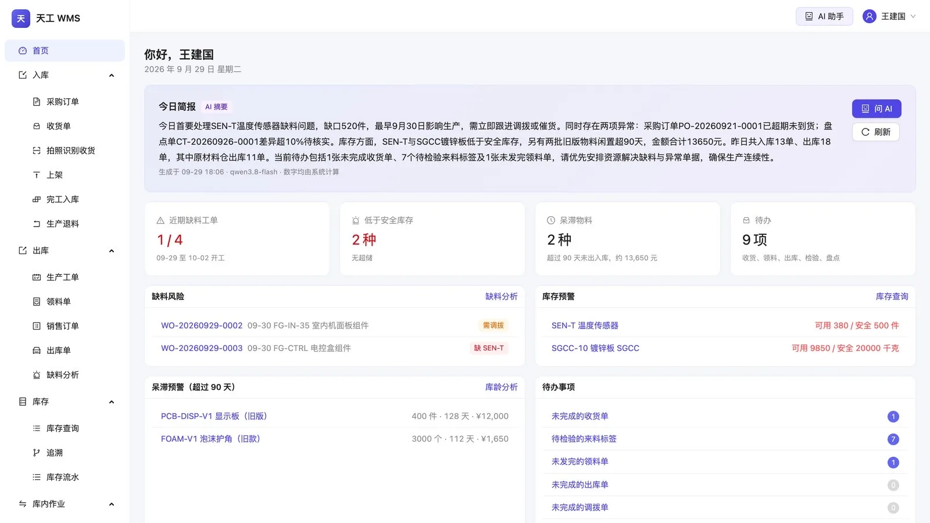Image resolution: width=930 pixels, height=523 pixels.
Task: Open the 库龄分析 link
Action: point(501,387)
